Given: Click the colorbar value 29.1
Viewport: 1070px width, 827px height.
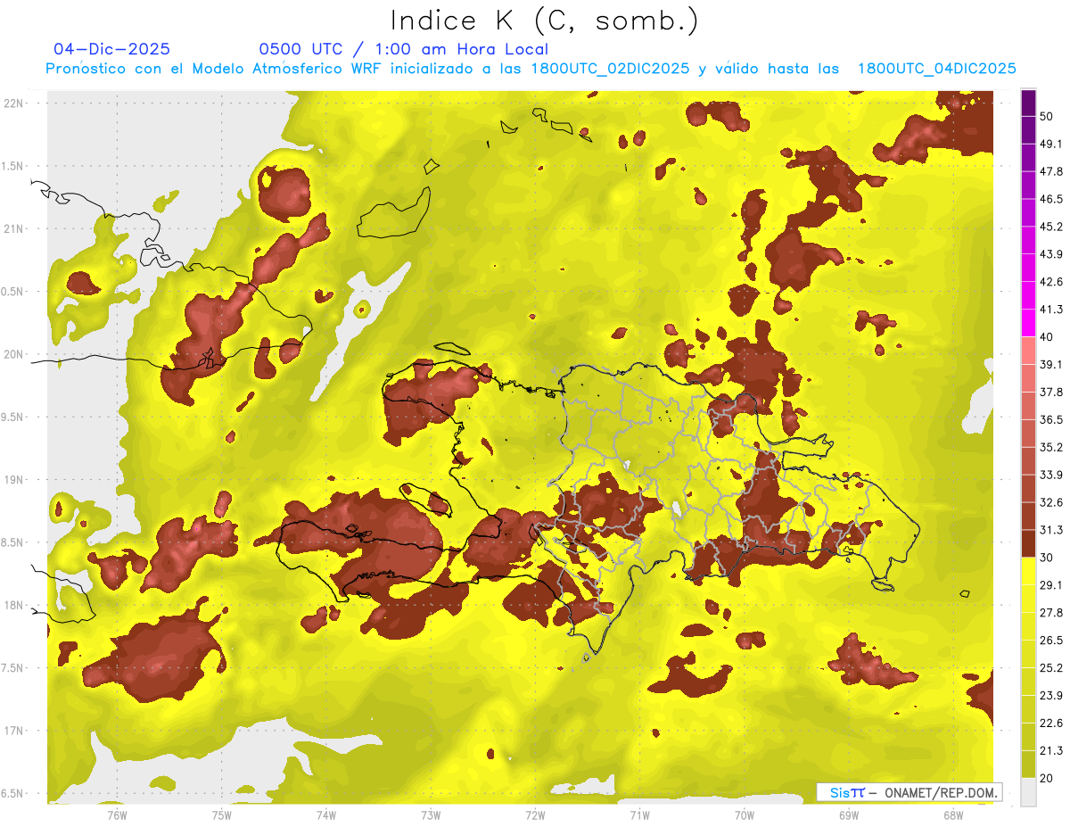Looking at the screenshot, I should 1051,585.
